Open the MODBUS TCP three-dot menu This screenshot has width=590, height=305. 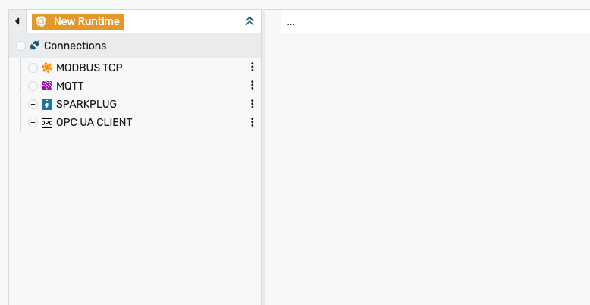pyautogui.click(x=253, y=68)
